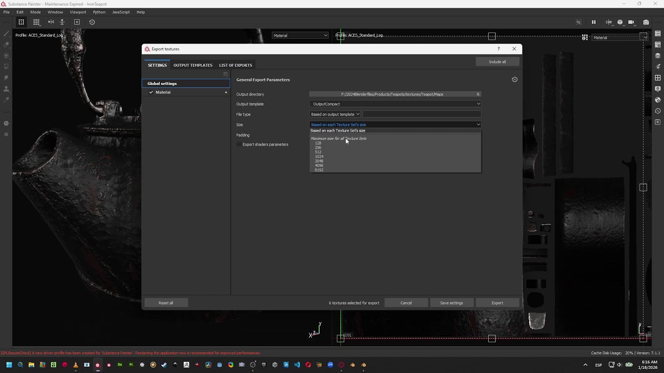This screenshot has height=373, width=664.
Task: Choose size 4096 from the list
Action: click(x=319, y=165)
